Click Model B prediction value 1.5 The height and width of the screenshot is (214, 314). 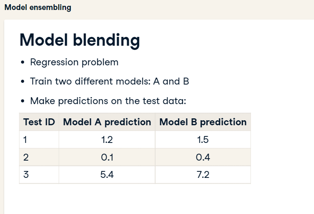click(203, 139)
